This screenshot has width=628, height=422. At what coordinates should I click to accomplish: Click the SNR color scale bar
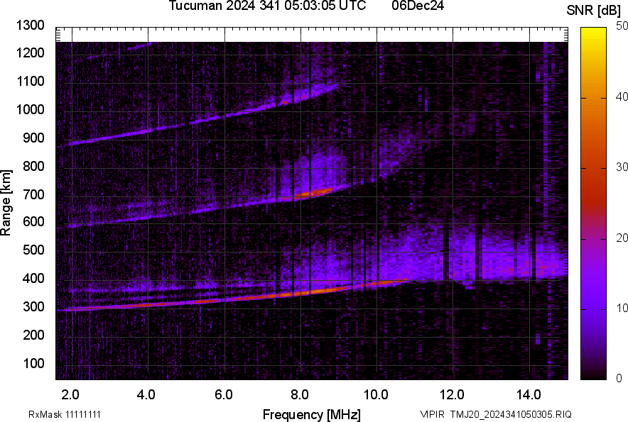click(x=594, y=204)
